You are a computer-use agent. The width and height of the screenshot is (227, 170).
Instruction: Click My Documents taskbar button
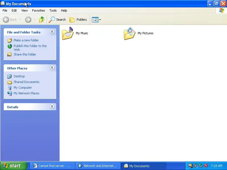144,166
